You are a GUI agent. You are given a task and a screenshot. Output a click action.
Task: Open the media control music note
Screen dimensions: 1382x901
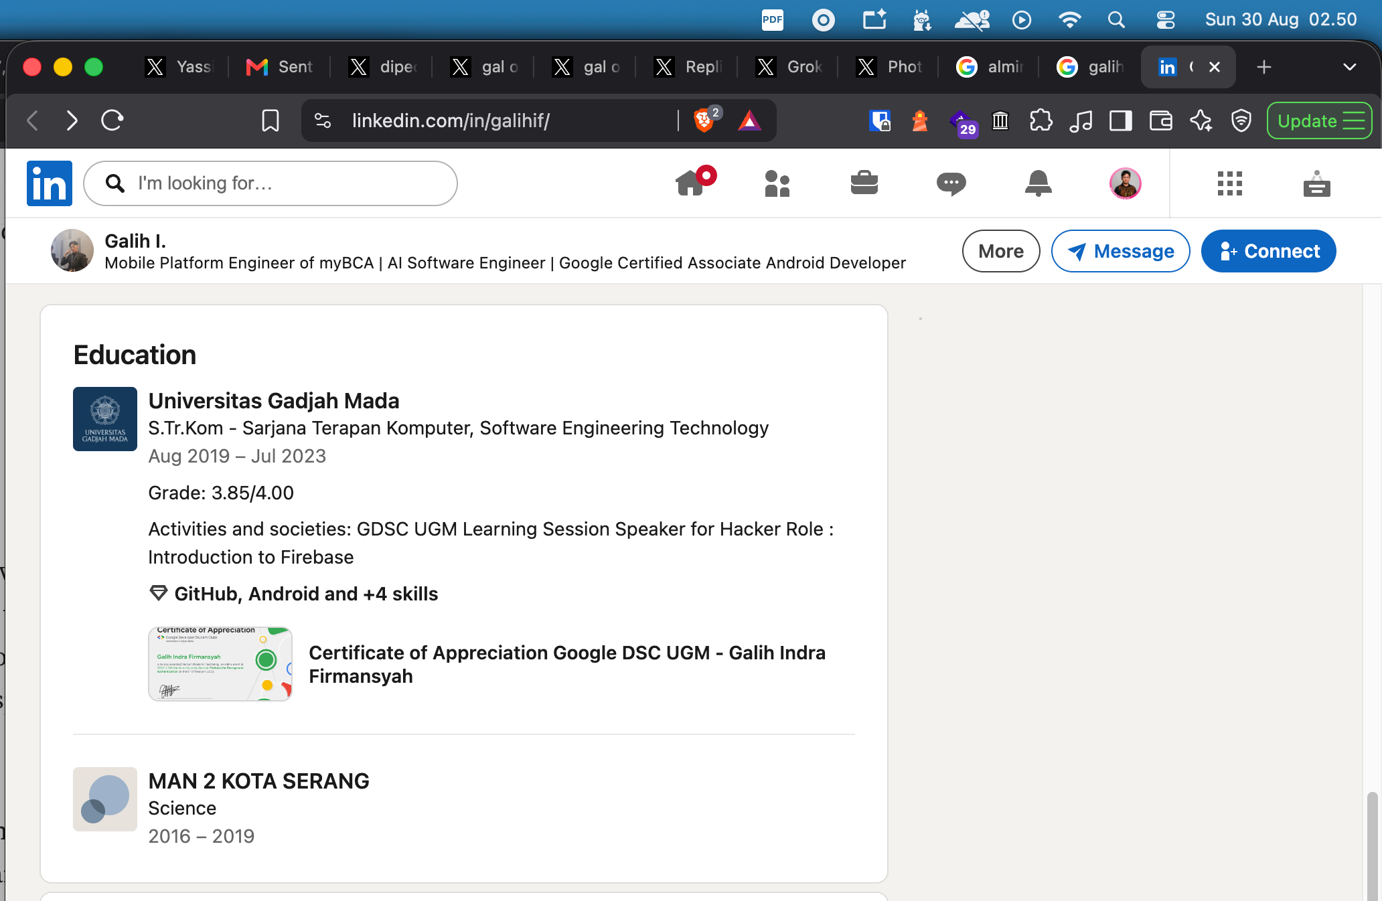pyautogui.click(x=1081, y=120)
